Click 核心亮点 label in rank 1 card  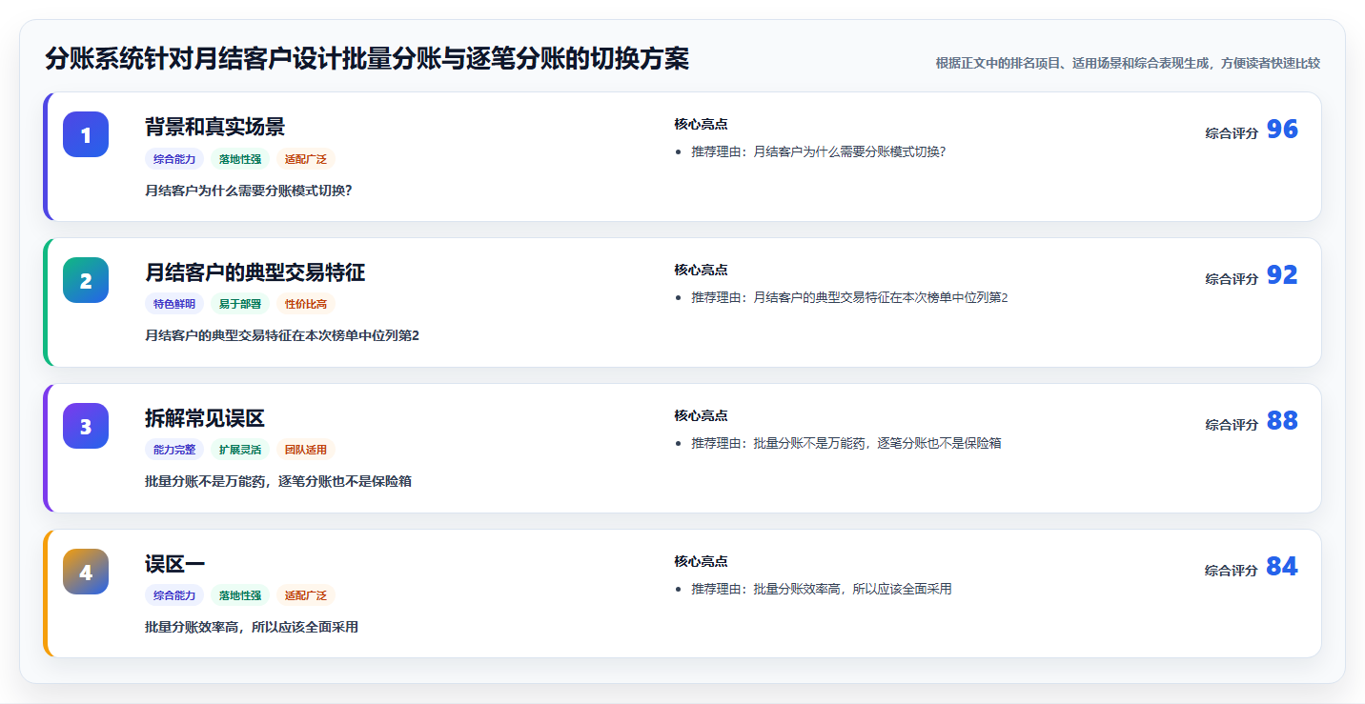[701, 124]
